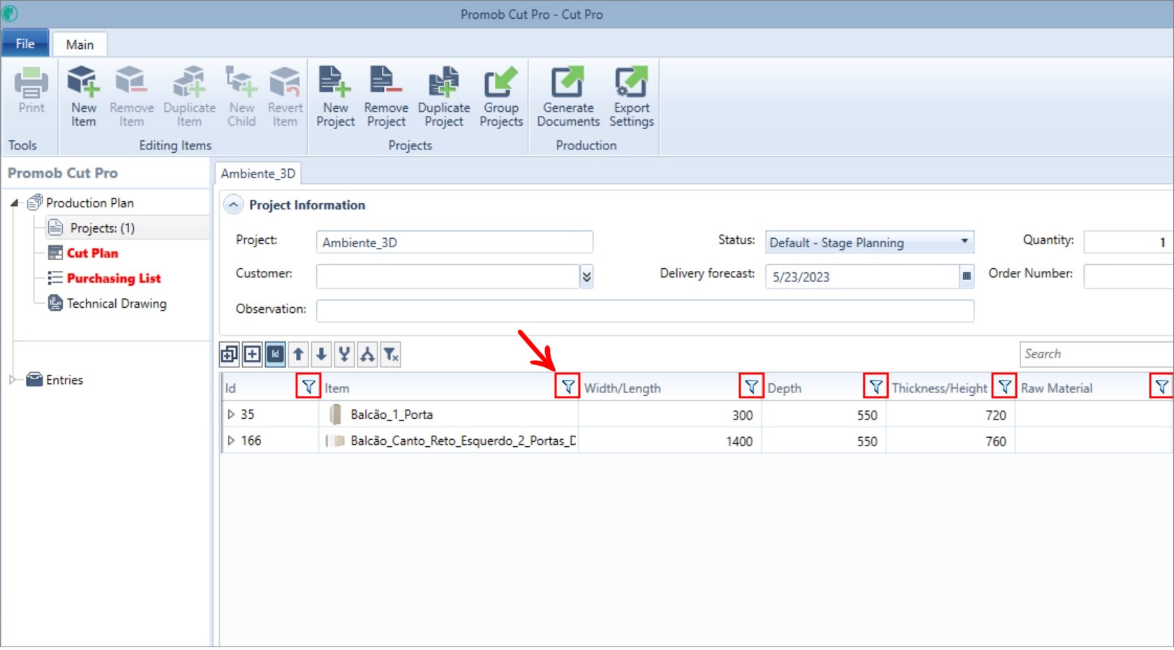Open the File menu

(x=25, y=44)
